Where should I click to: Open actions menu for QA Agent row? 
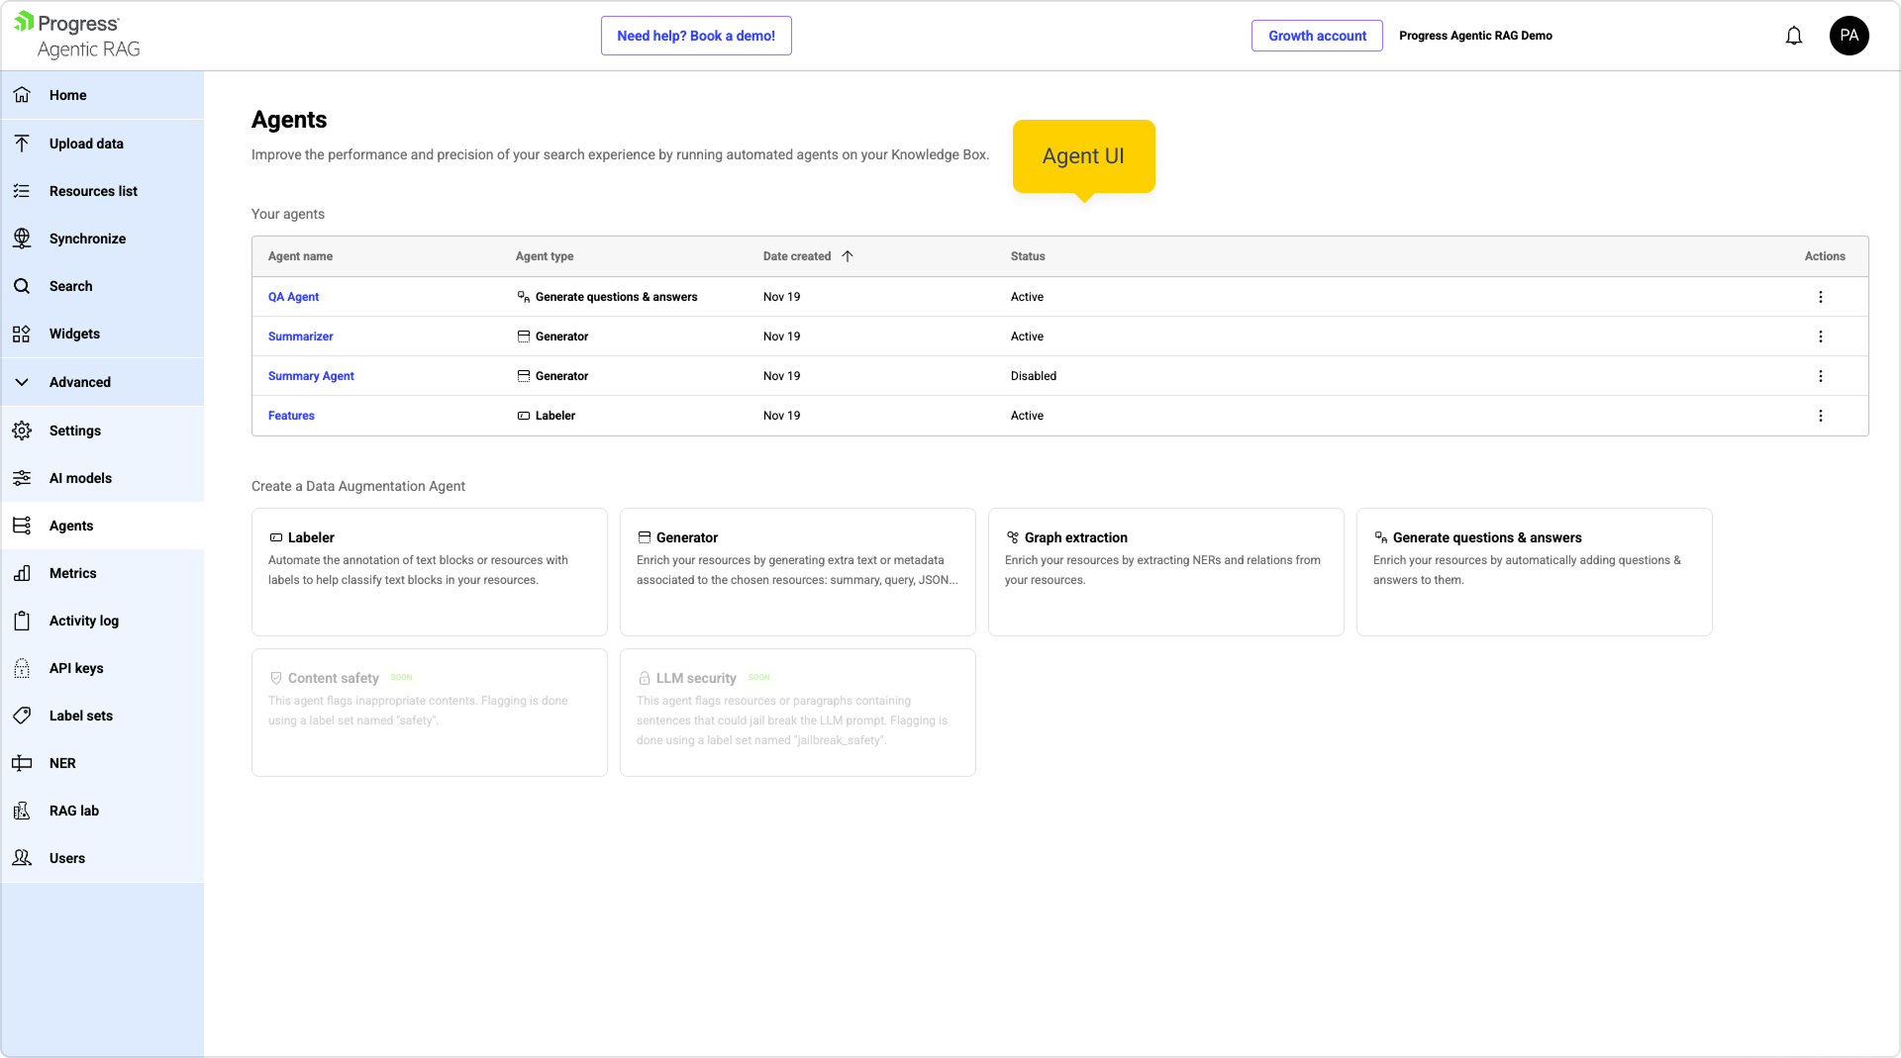[1820, 297]
